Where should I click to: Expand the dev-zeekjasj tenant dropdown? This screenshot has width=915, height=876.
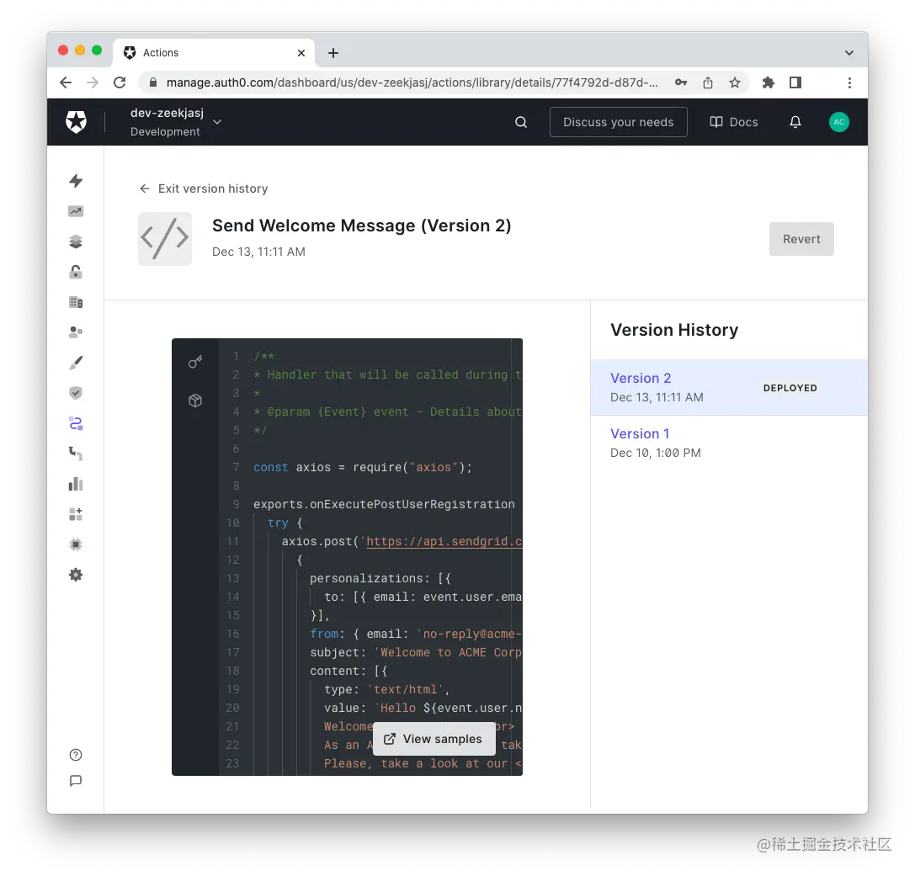(217, 122)
